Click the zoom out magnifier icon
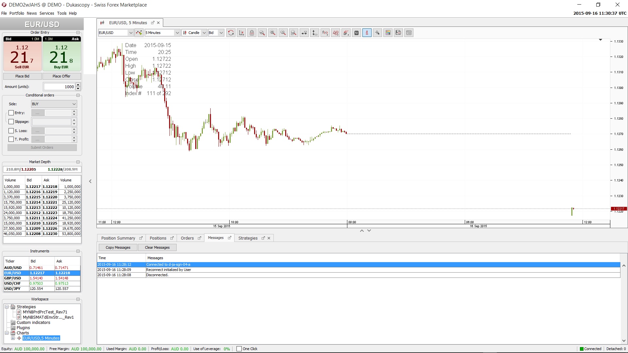 click(x=283, y=33)
